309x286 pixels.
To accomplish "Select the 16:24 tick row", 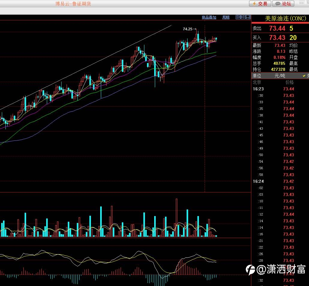I will tap(280, 181).
